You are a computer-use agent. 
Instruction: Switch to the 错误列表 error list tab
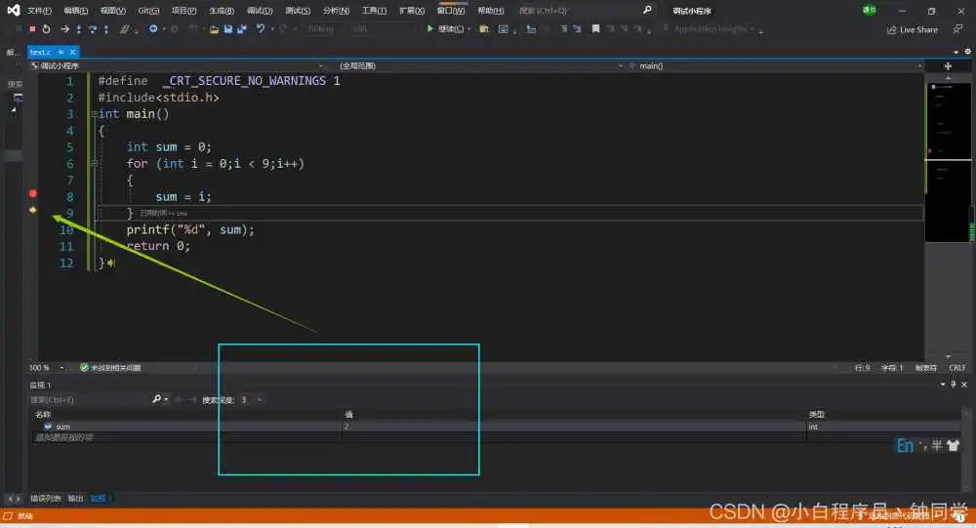(x=46, y=499)
